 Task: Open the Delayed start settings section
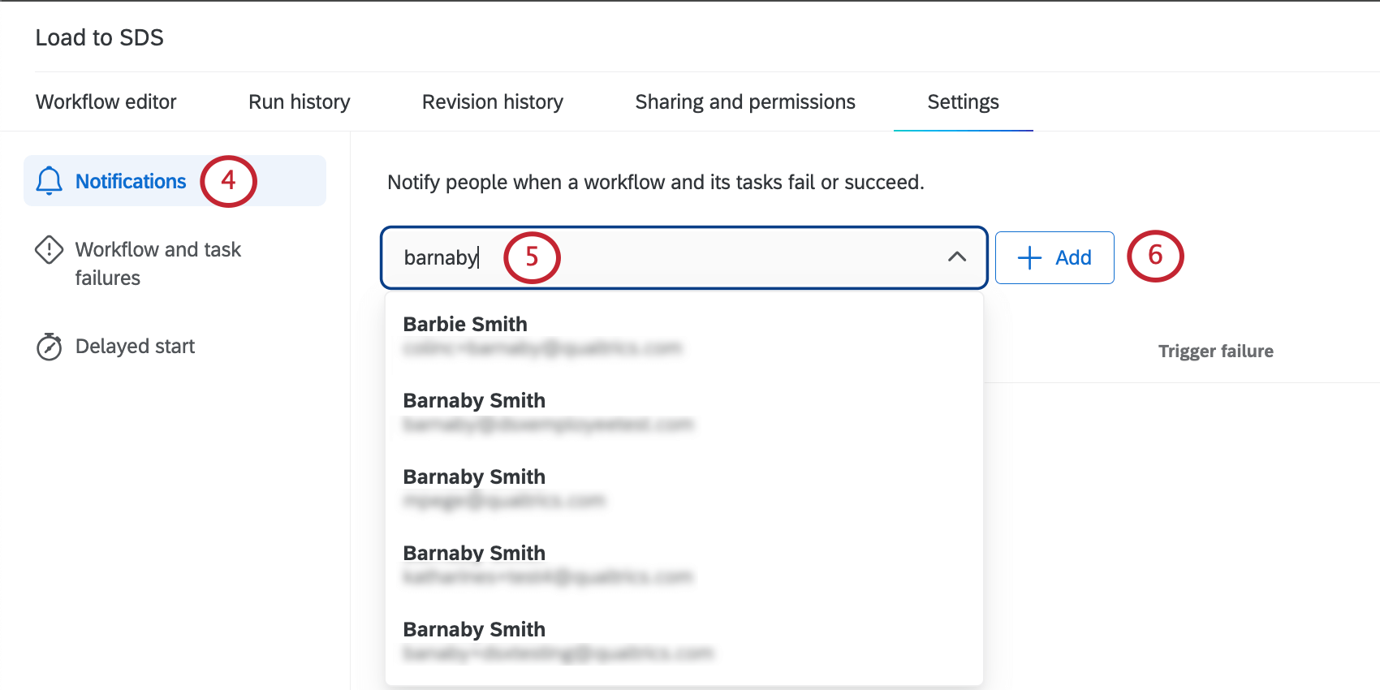pyautogui.click(x=135, y=347)
